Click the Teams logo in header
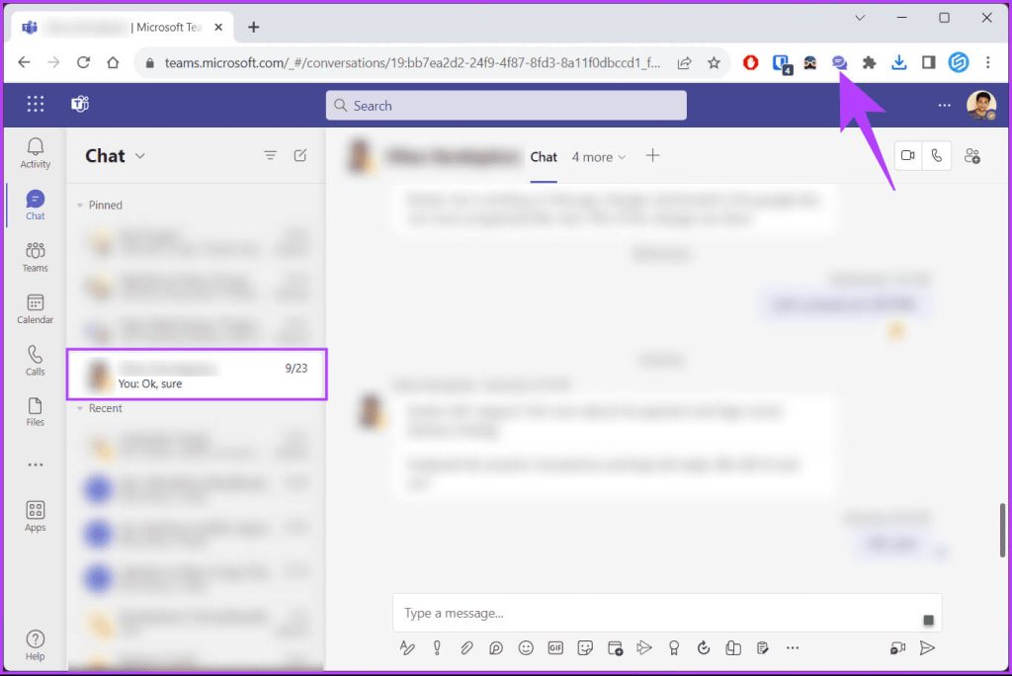 (80, 104)
